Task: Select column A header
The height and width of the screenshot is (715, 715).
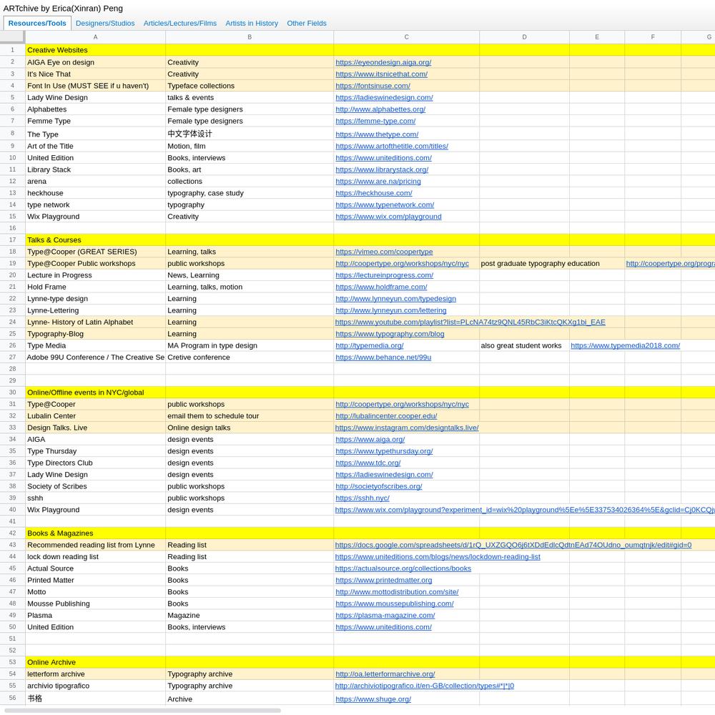Action: point(95,37)
